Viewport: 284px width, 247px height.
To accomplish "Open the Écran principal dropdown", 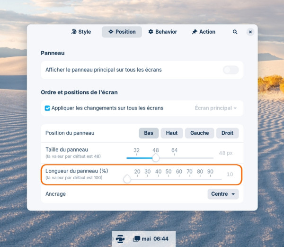I will (216, 108).
